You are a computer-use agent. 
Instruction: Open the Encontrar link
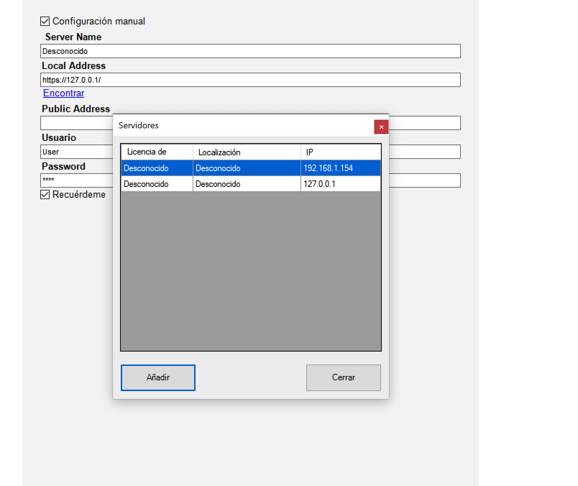coord(64,93)
